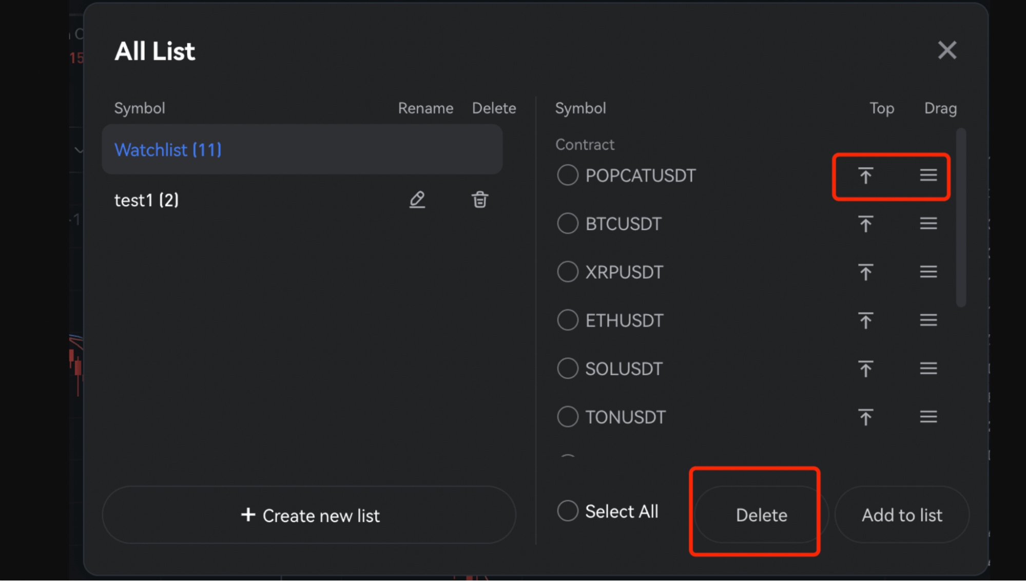Send TONUSDT to the top

pyautogui.click(x=865, y=417)
